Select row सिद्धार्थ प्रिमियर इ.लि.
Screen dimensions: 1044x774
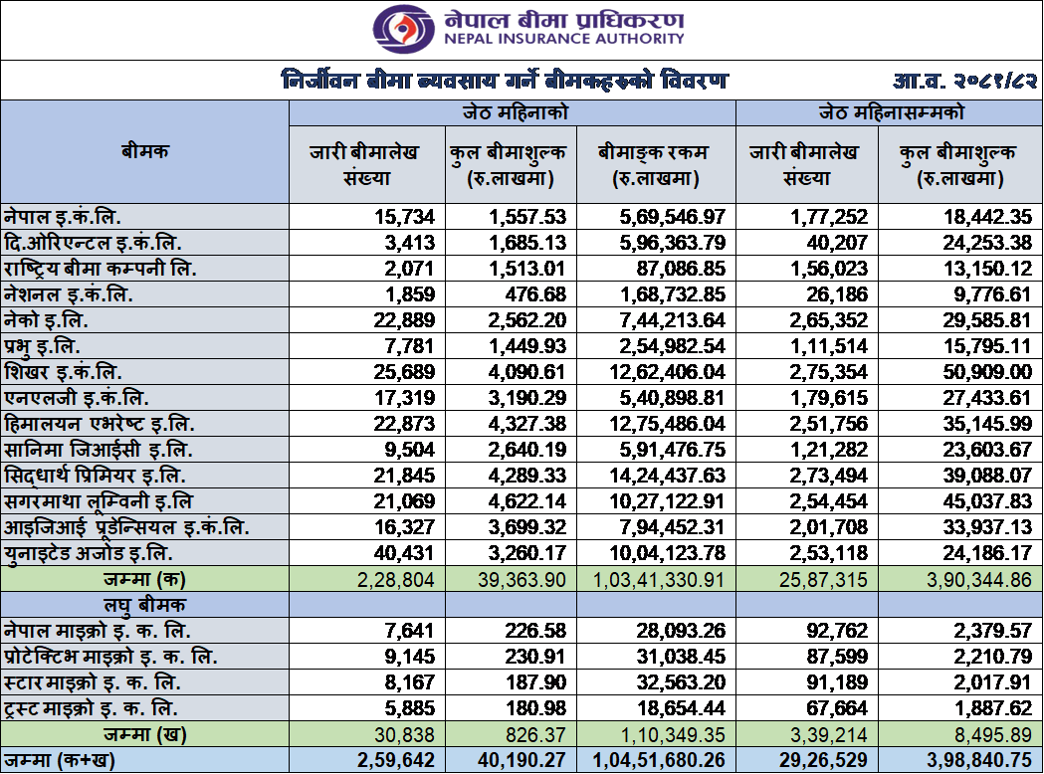click(522, 476)
